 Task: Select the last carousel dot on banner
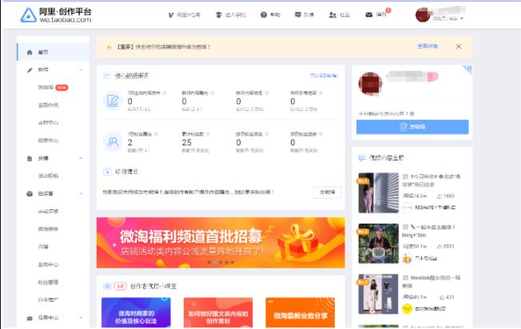[x=233, y=262]
